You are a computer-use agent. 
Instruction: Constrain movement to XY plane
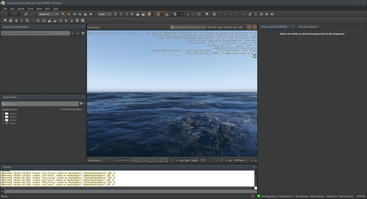pyautogui.click(x=132, y=14)
